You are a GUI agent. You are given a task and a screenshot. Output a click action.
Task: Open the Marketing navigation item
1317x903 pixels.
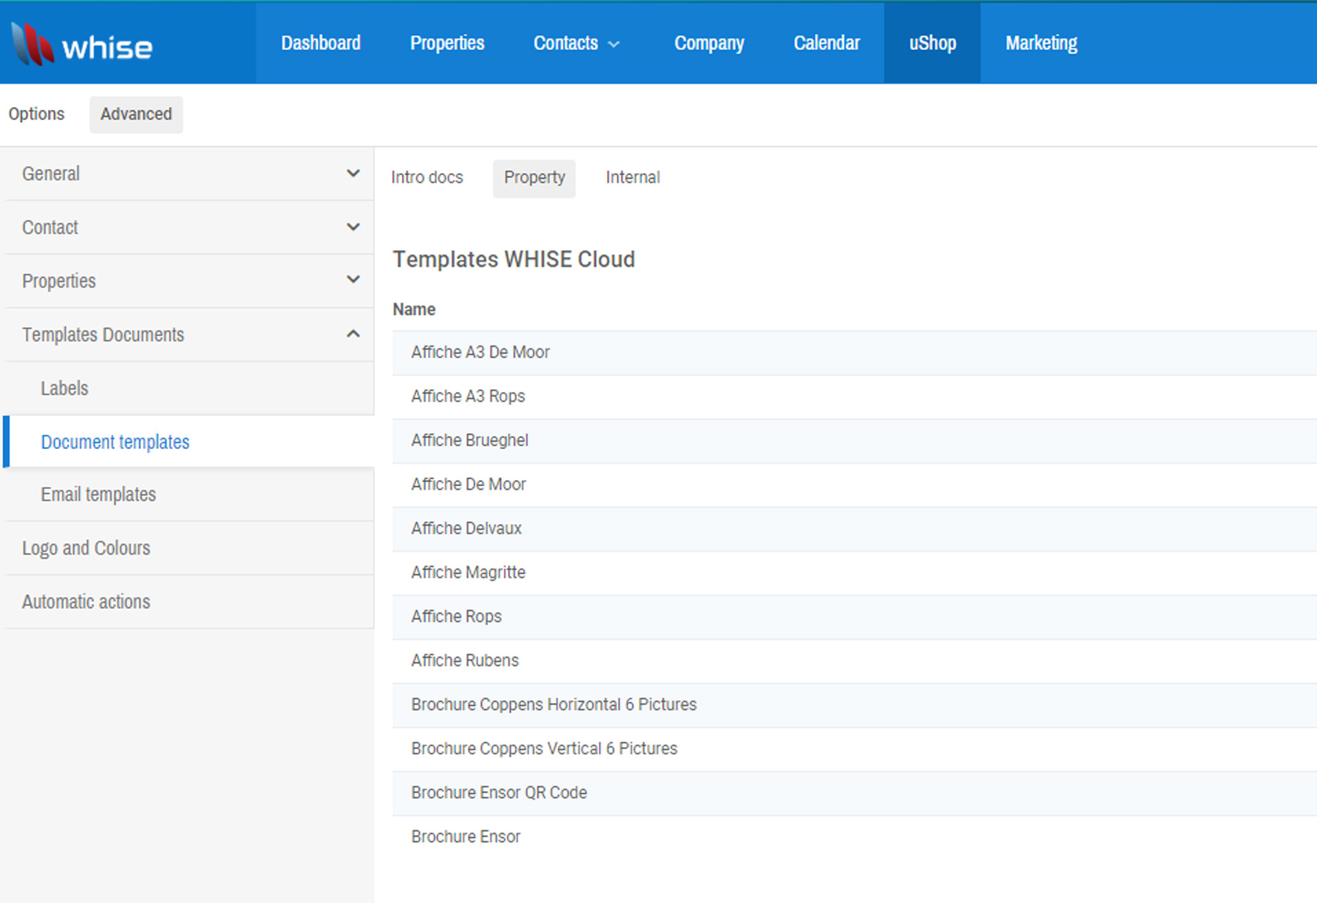(x=1041, y=43)
